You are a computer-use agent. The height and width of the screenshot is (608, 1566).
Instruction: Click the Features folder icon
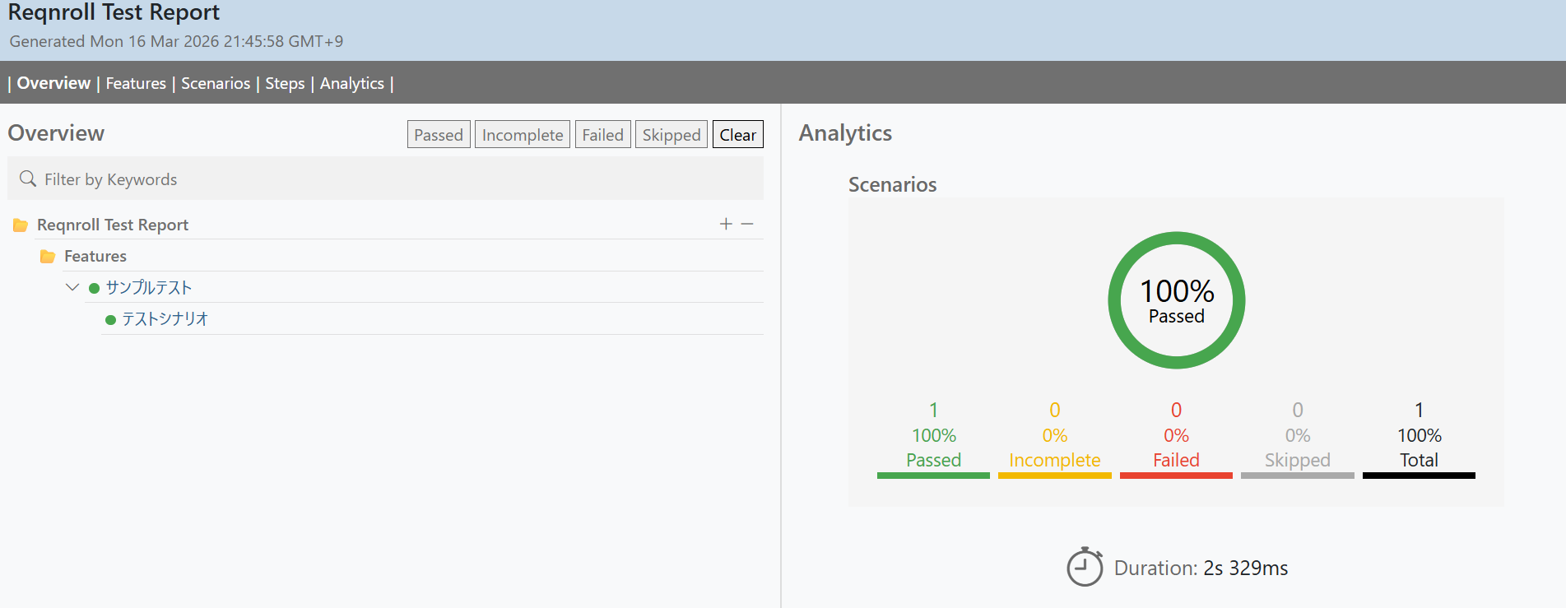(x=48, y=257)
